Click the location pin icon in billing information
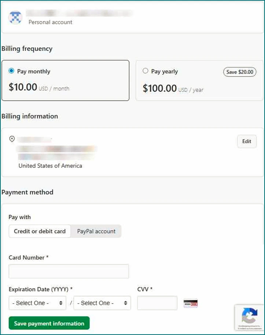Screen dimensions: 265x335 pyautogui.click(x=12, y=139)
